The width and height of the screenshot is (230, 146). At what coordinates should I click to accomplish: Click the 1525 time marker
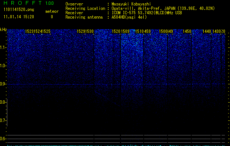(x=46, y=31)
